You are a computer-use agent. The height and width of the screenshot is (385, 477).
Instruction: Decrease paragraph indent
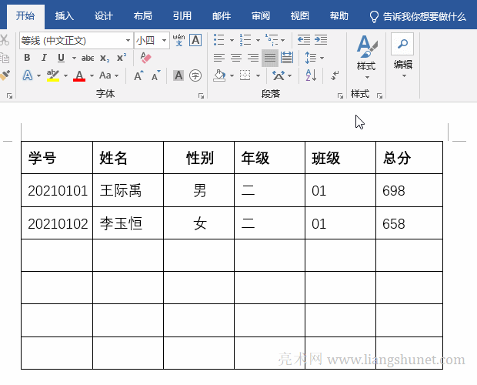tap(304, 40)
